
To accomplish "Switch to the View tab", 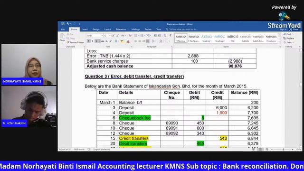I will (159, 29).
